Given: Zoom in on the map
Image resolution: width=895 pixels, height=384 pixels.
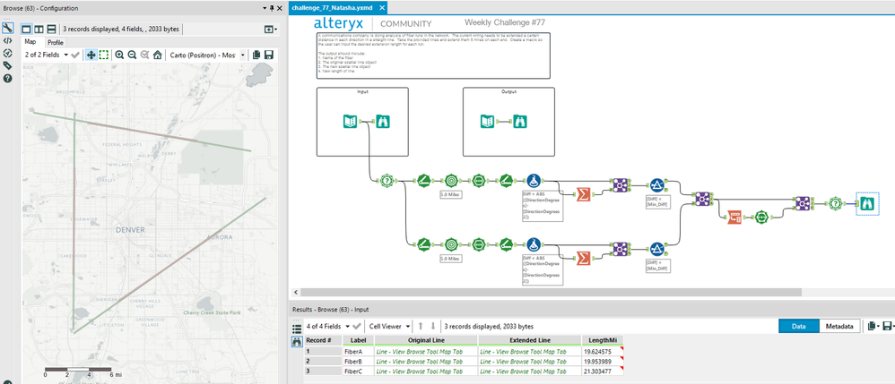Looking at the screenshot, I should 119,55.
